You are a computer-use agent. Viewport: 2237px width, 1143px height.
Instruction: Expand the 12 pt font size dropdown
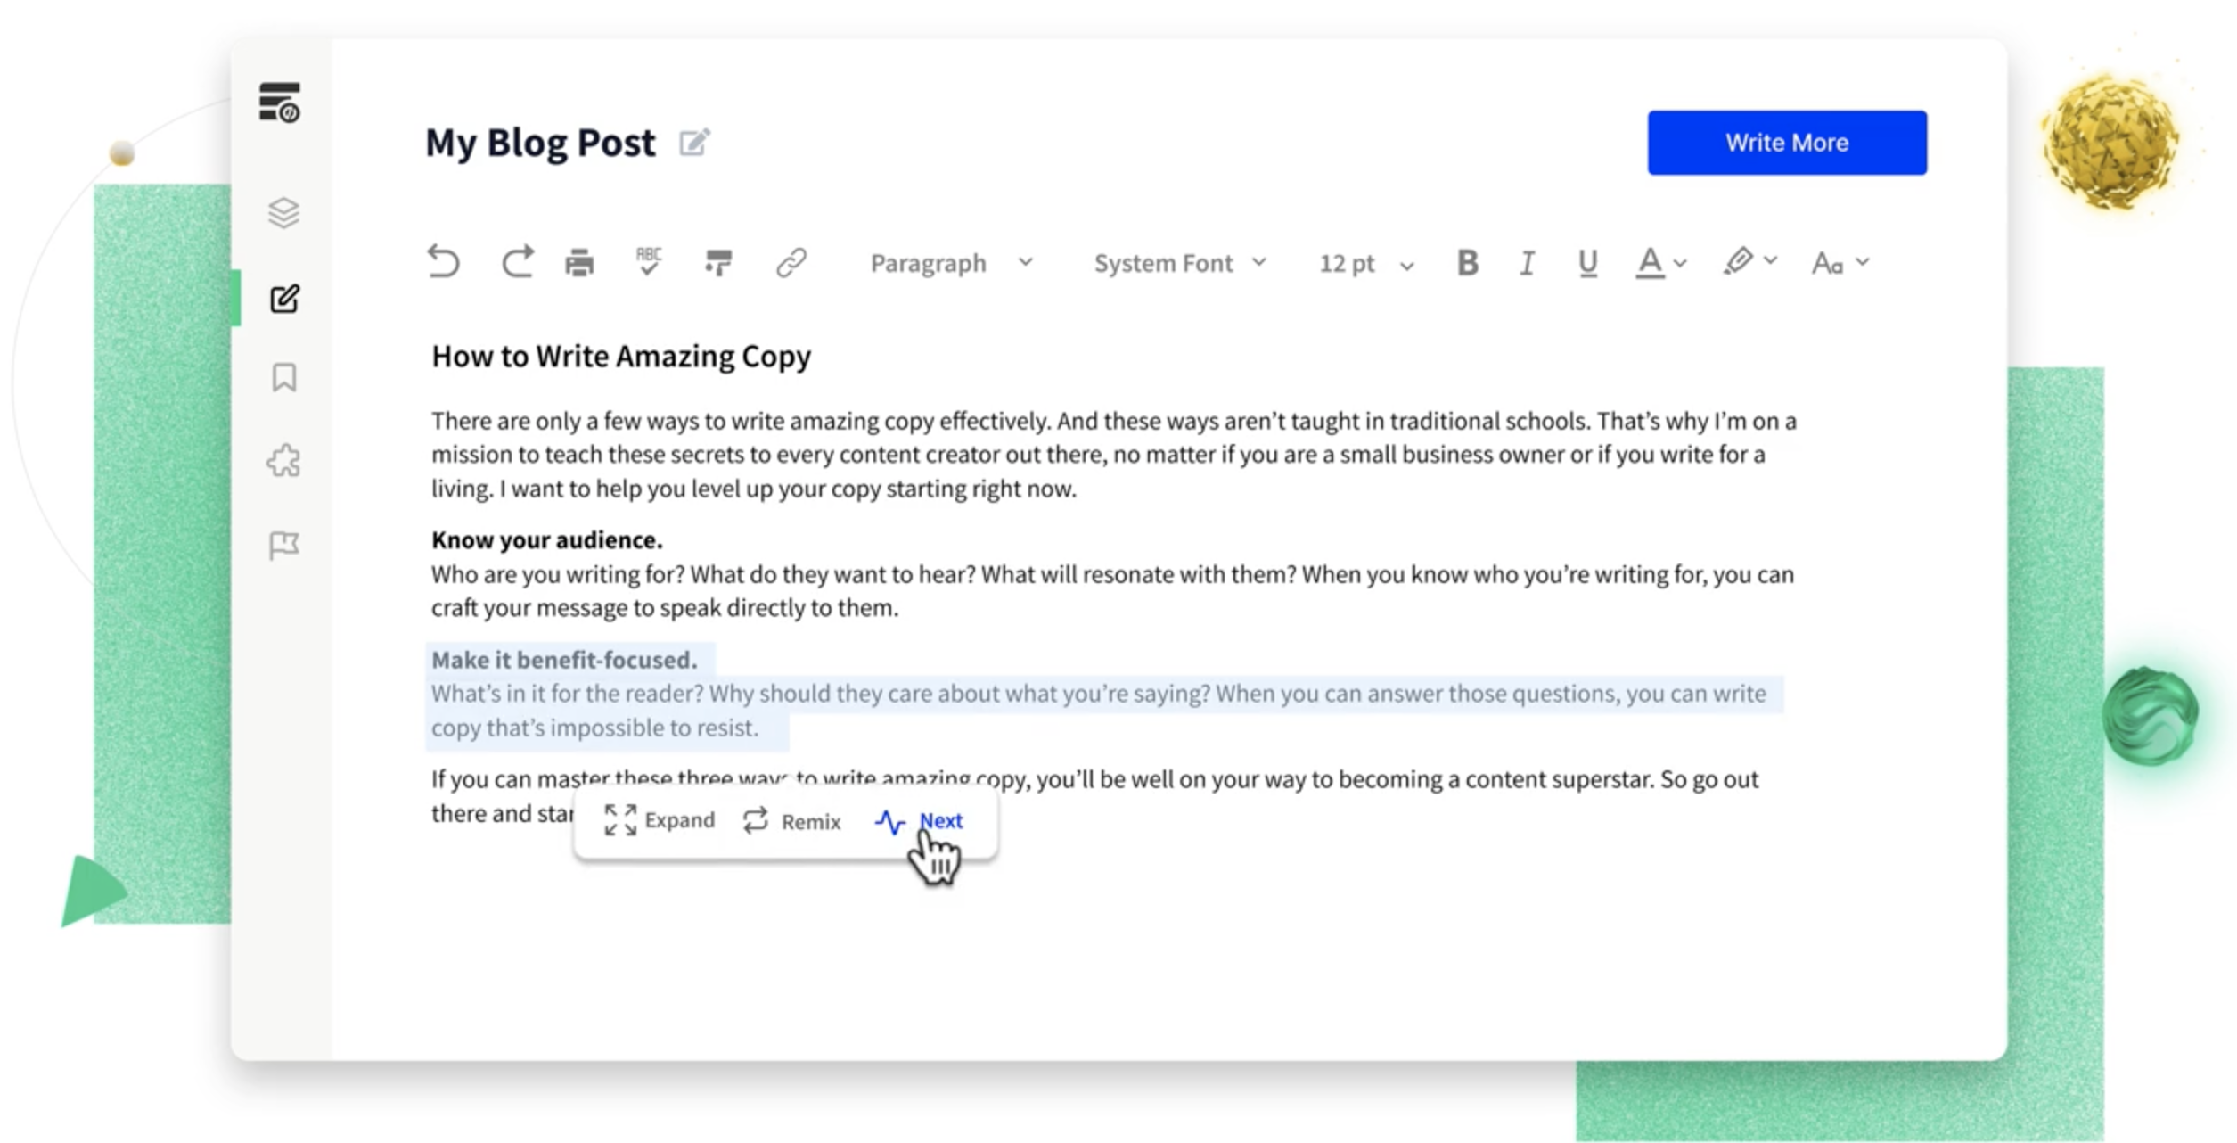click(x=1362, y=262)
